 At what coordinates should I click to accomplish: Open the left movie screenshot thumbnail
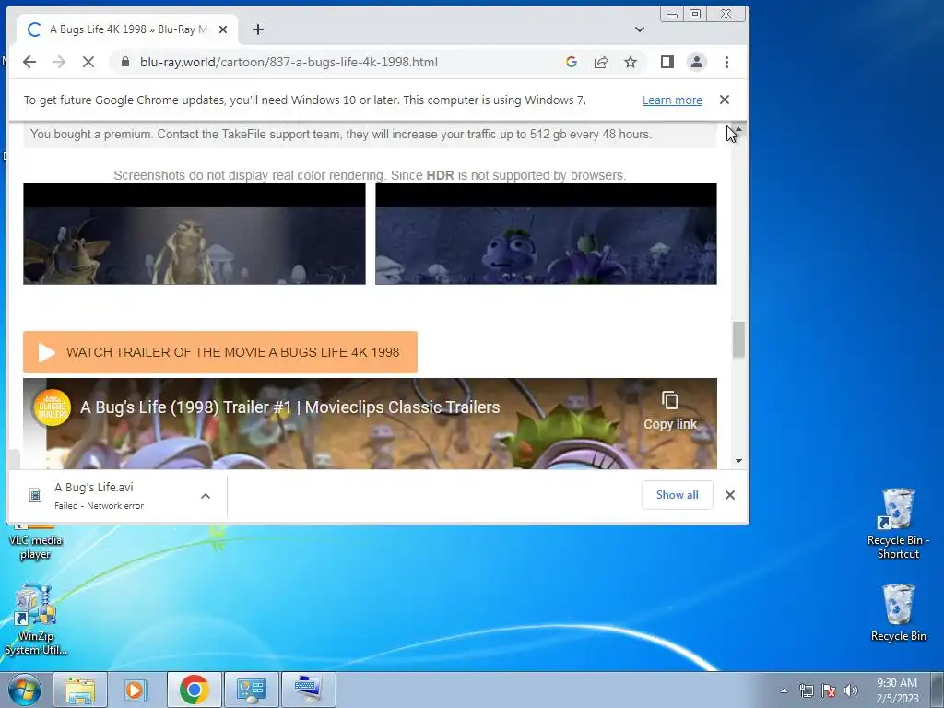[x=195, y=233]
